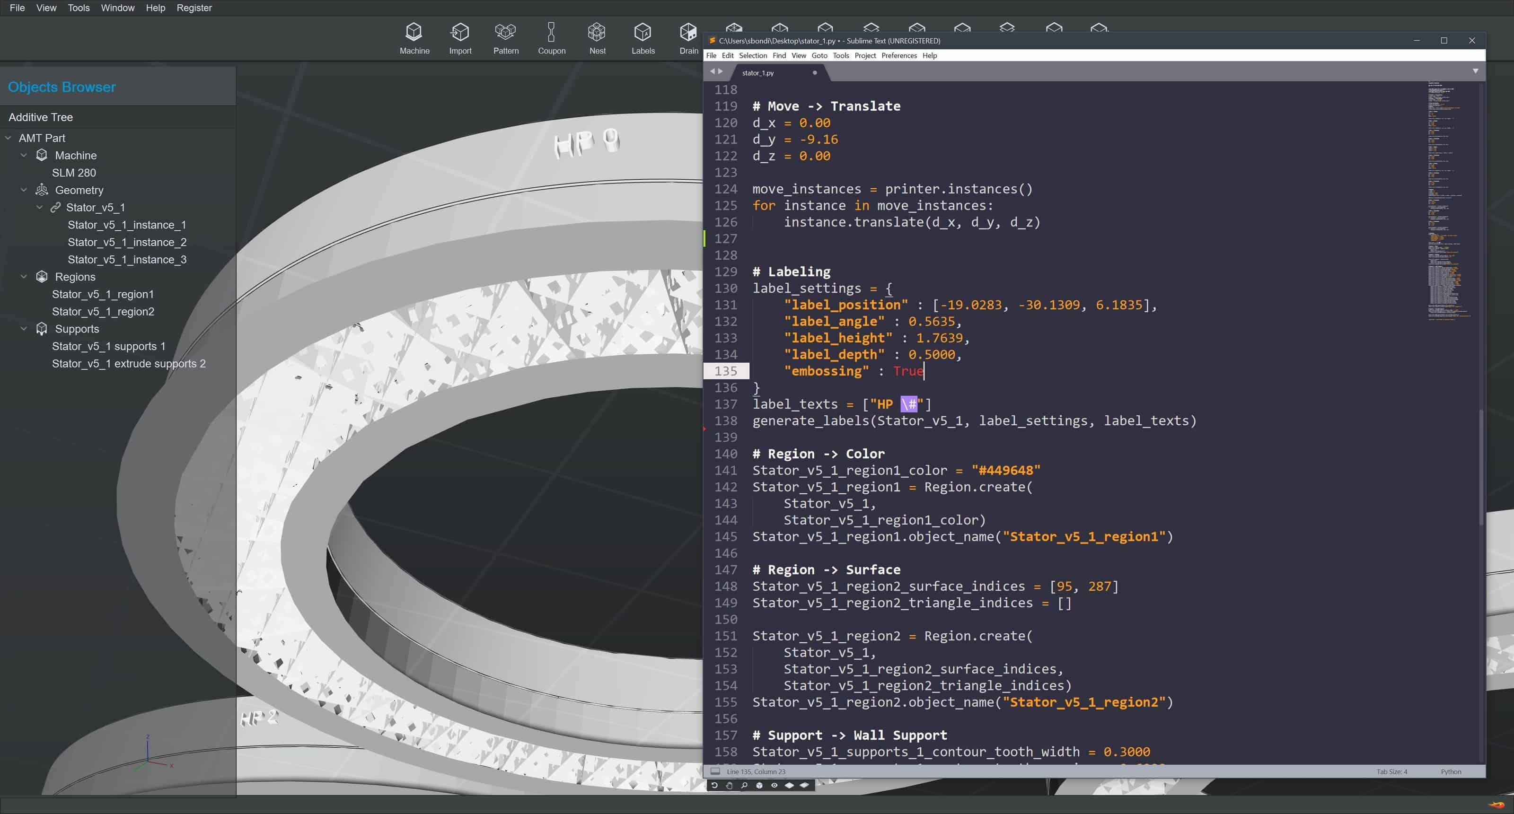The width and height of the screenshot is (1514, 814).
Task: Toggle the eye visibility view icon
Action: (x=774, y=785)
